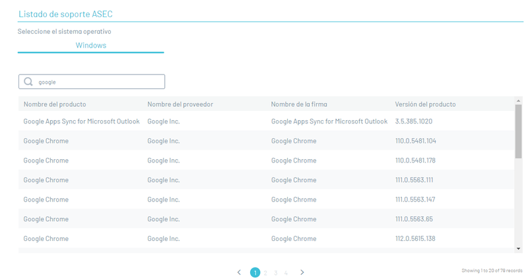Click Google Chrome product in 111.0.5563.111 row
Image resolution: width=528 pixels, height=280 pixels.
(46, 180)
